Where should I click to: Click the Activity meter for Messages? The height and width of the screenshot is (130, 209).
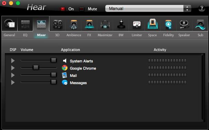coord(167,82)
